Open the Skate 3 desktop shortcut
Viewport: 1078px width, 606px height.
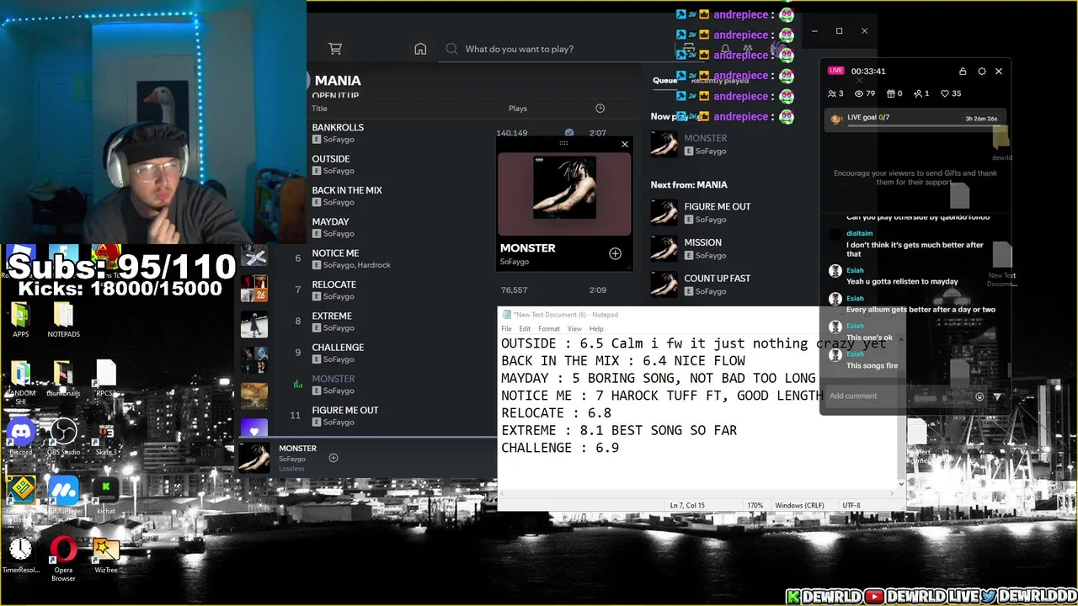coord(106,438)
